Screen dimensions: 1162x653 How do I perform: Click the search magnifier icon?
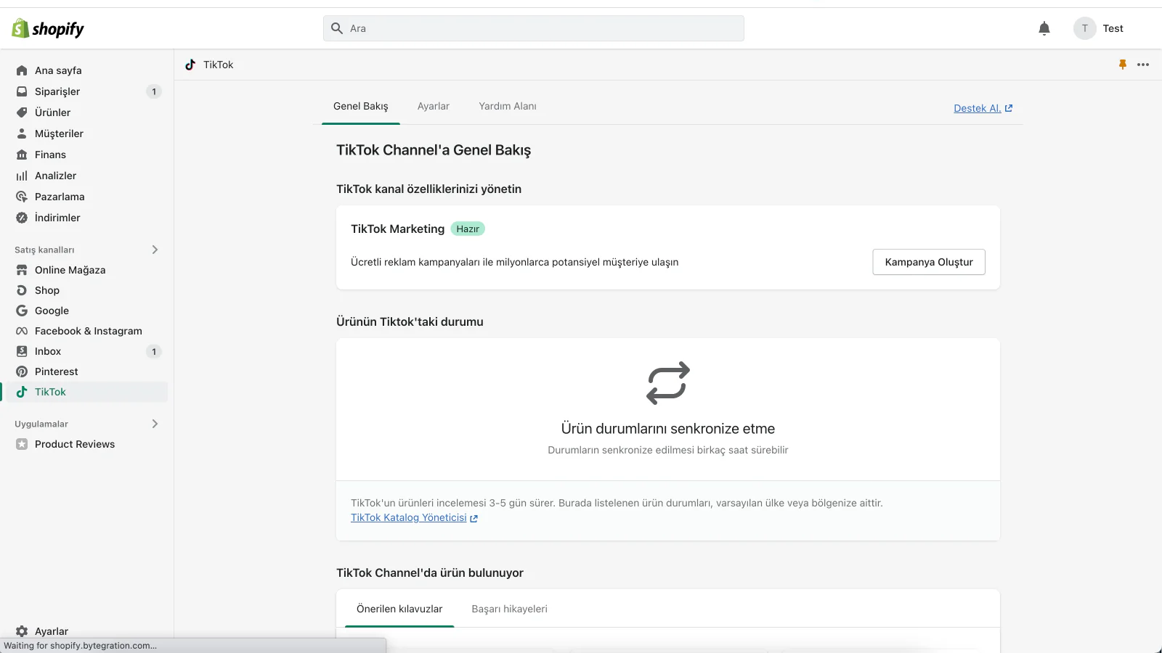[337, 28]
